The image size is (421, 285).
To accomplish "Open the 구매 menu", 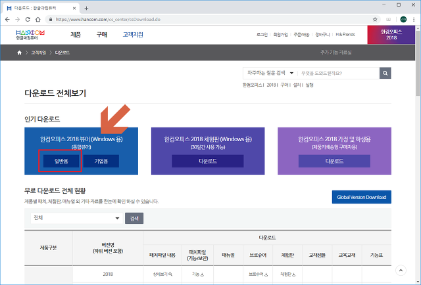I will pos(102,35).
